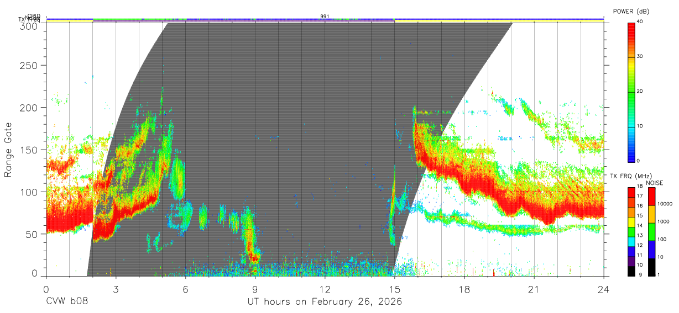
Task: Click the 6 tick on the UT hours axis
Action: pyautogui.click(x=185, y=289)
